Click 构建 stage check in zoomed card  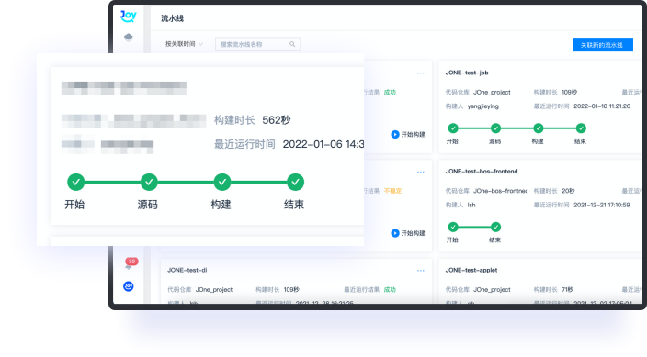point(222,182)
